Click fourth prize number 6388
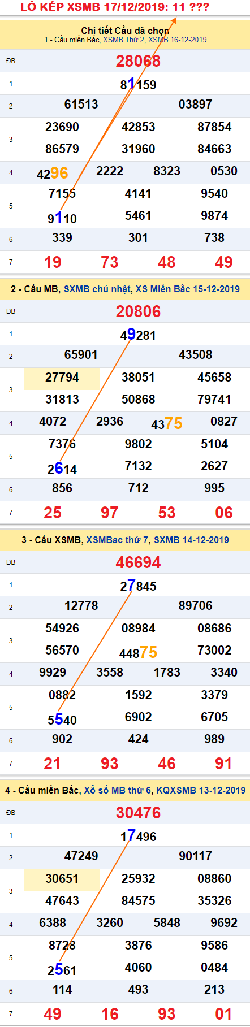Viewport: 250px width, 1027px height. click(x=53, y=923)
